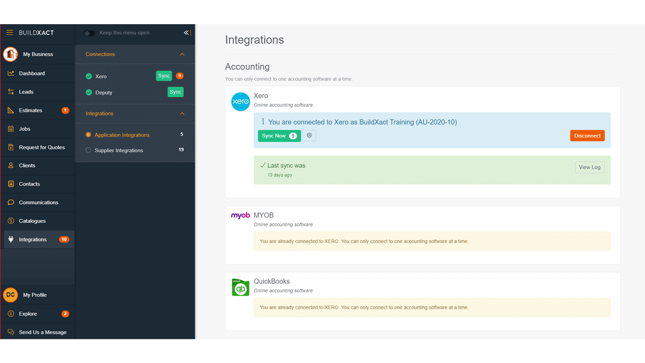The image size is (645, 363).
Task: Click the orange Disconnect button
Action: (x=587, y=136)
